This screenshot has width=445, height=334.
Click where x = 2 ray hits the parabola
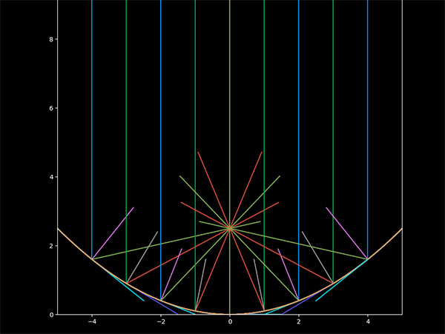point(299,300)
